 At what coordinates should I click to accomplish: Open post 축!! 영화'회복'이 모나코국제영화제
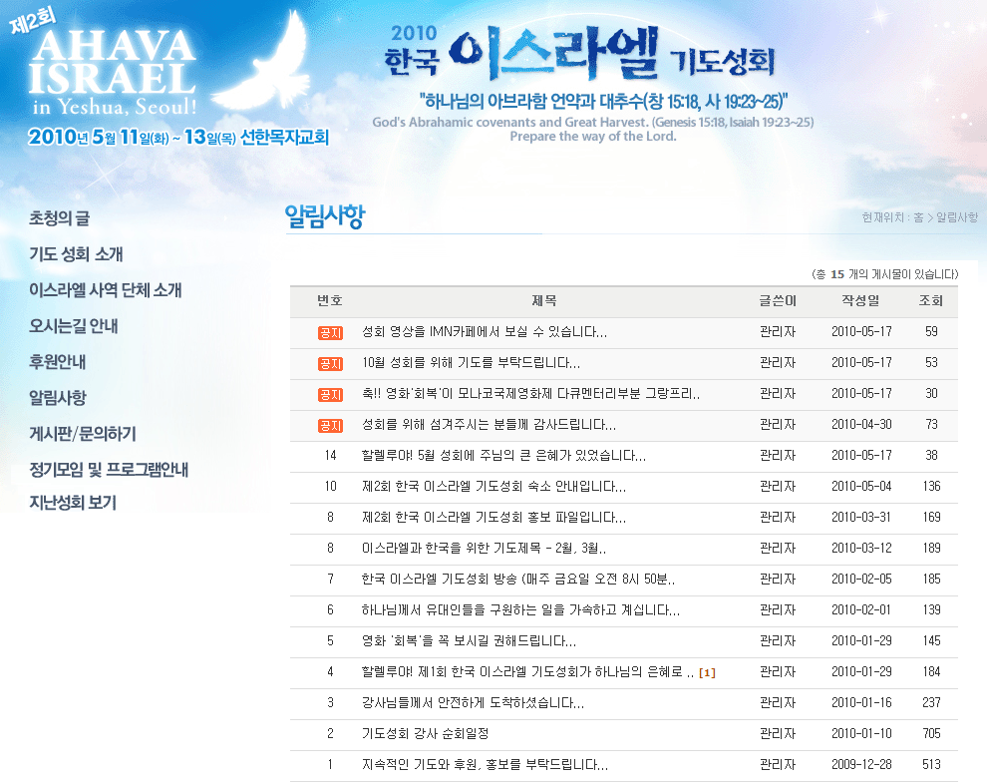click(x=530, y=394)
